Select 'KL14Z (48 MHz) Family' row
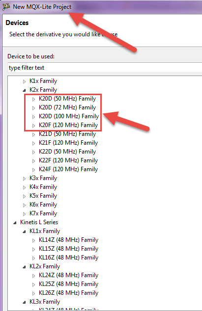 pyautogui.click(x=69, y=240)
